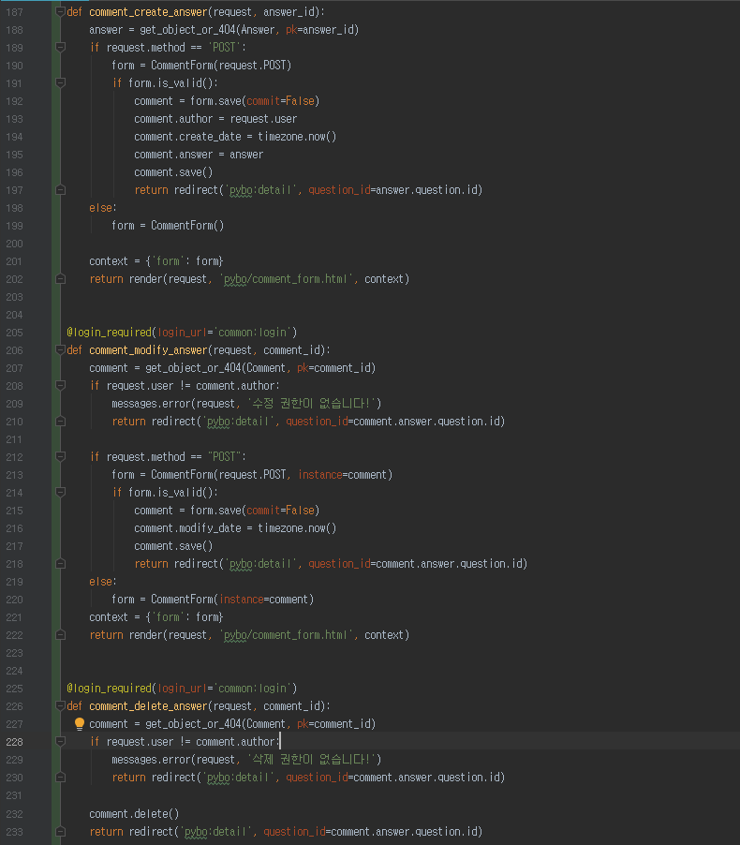Collapse the author check fold on line 228
Image resolution: width=740 pixels, height=845 pixels.
pos(60,742)
